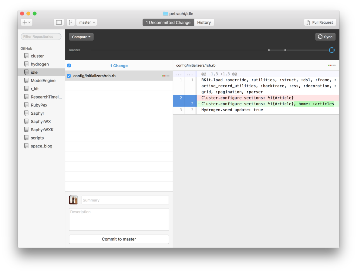Image resolution: width=357 pixels, height=273 pixels.
Task: Click the Description text area
Action: click(x=119, y=219)
